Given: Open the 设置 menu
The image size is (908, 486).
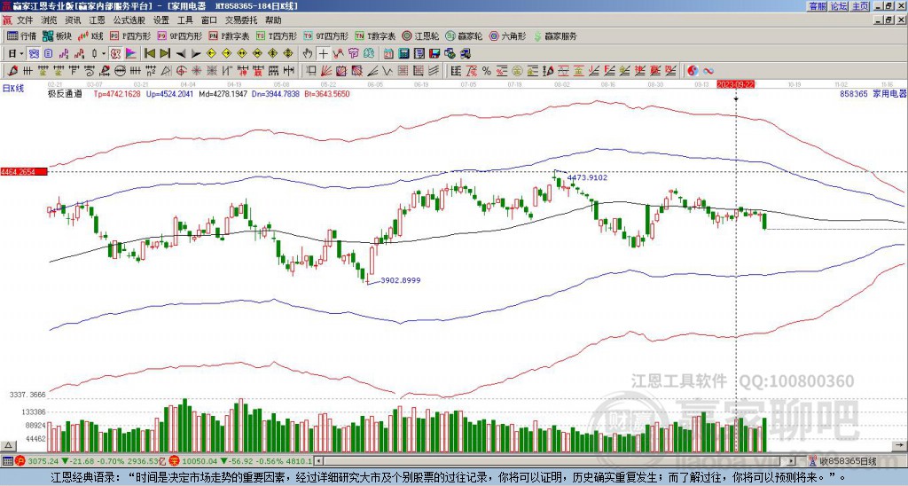Looking at the screenshot, I should coord(161,20).
